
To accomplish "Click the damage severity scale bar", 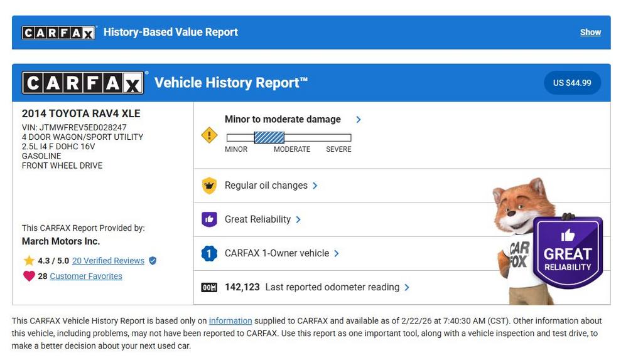I will point(288,138).
